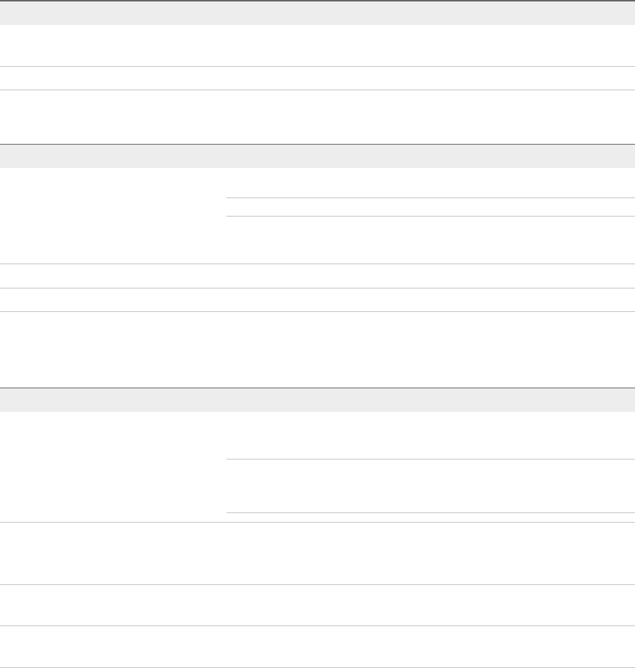
Task: Select the first full-width row below middle section's merged cell
Action: point(317,275)
